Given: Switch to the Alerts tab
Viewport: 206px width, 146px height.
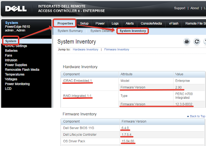Looking at the screenshot, I should [x=129, y=23].
